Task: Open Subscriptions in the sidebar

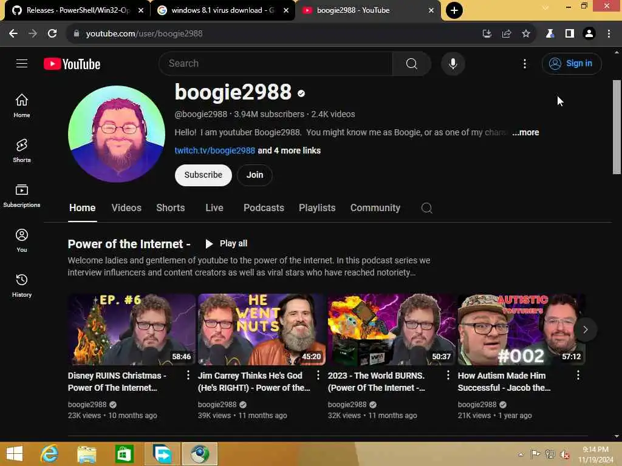Action: click(x=22, y=196)
